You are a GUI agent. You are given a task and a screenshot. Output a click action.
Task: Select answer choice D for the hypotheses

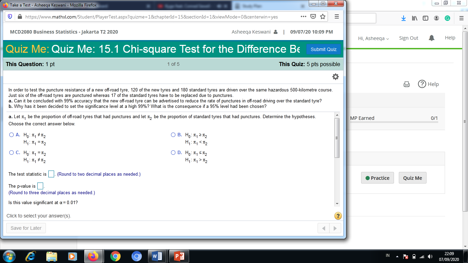pyautogui.click(x=173, y=152)
